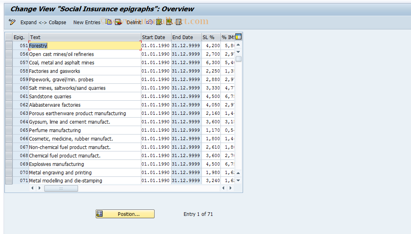Click the select-all corner cell of table
Image resolution: width=411 pixels, height=234 pixels.
tap(9, 37)
